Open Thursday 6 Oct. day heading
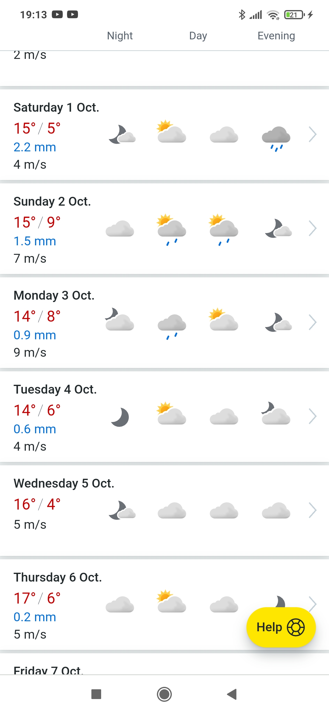This screenshot has height=714, width=329. (x=58, y=577)
